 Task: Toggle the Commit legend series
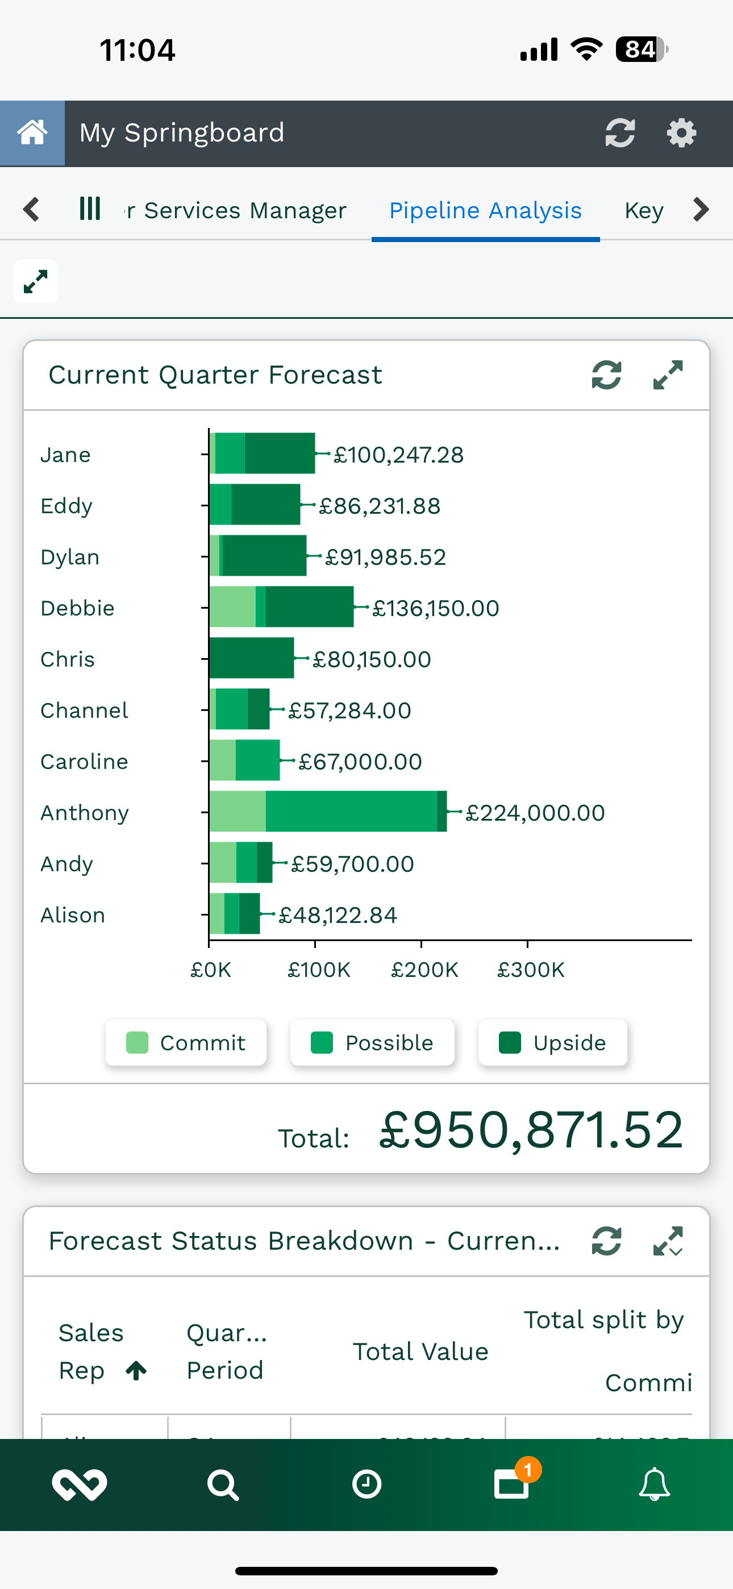pos(186,1042)
